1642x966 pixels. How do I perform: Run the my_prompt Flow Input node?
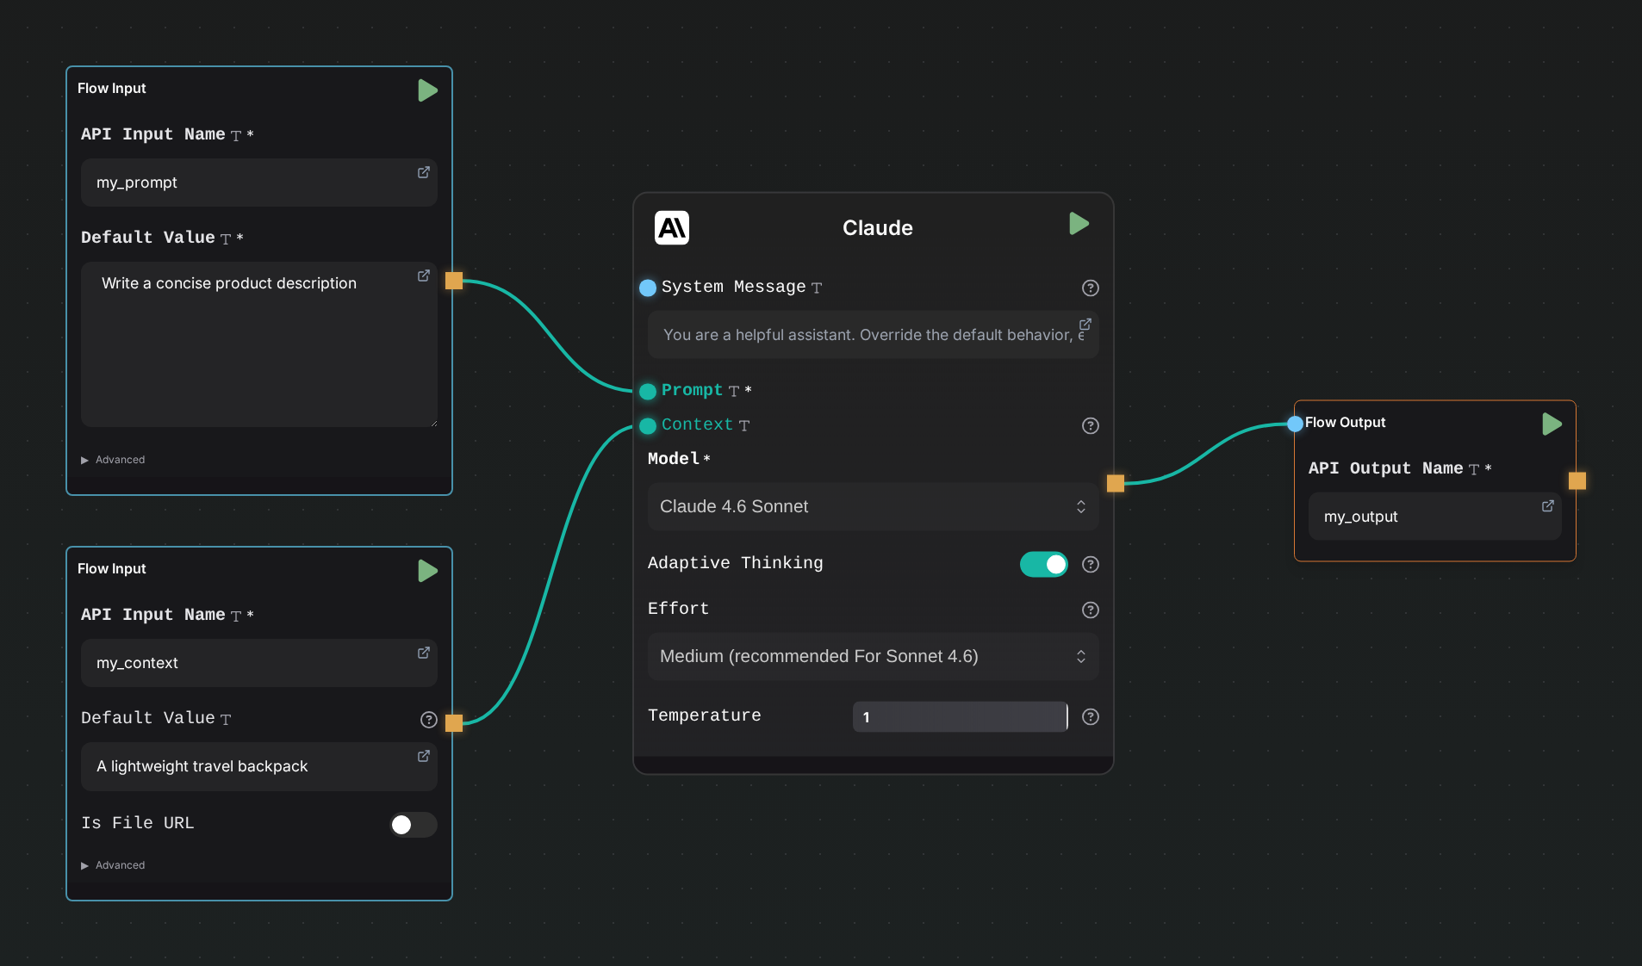427,90
